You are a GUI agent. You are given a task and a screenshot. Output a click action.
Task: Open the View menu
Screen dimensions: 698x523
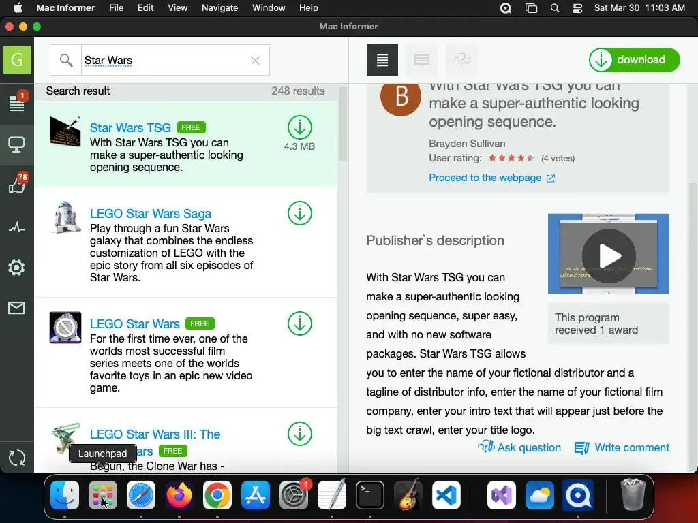[178, 8]
